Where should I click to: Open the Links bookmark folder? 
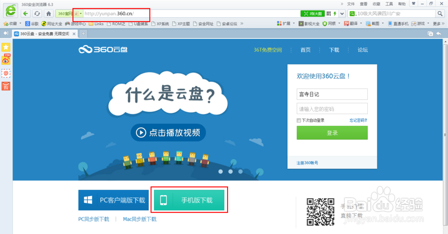pyautogui.click(x=96, y=24)
